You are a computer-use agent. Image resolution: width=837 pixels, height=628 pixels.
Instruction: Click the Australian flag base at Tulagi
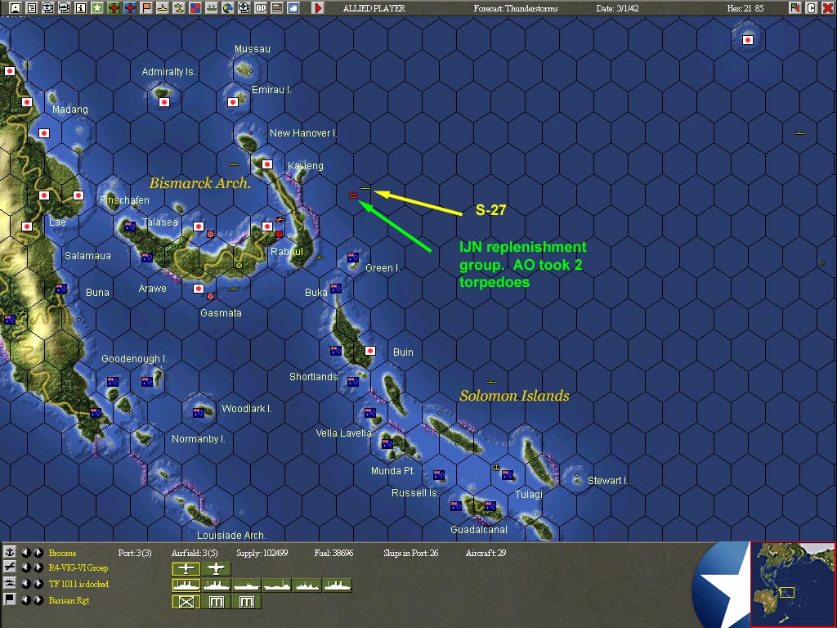click(508, 475)
